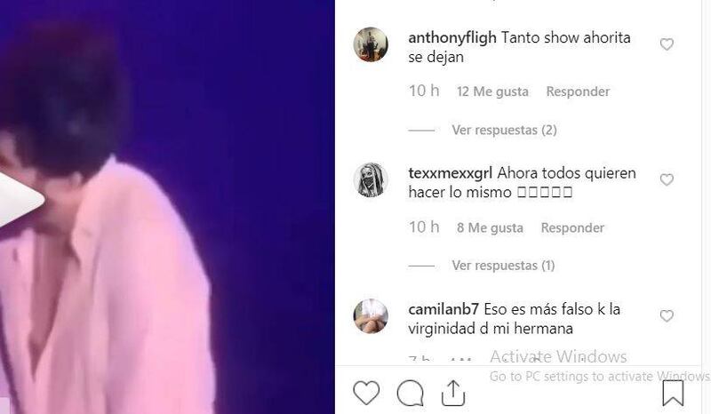The width and height of the screenshot is (711, 414).
Task: Play the video with the play button
Action: 20,200
